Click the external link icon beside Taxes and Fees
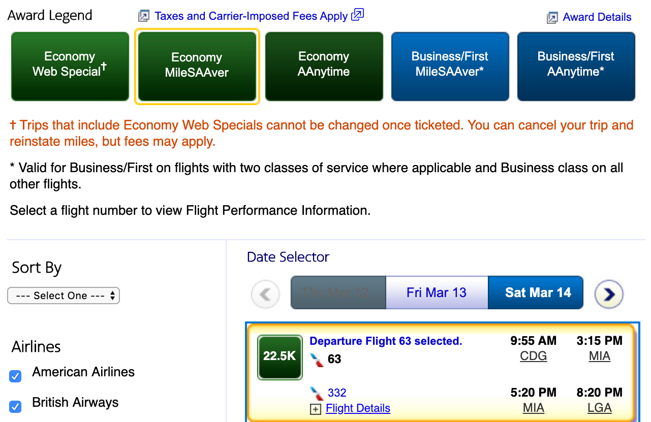 pos(358,15)
